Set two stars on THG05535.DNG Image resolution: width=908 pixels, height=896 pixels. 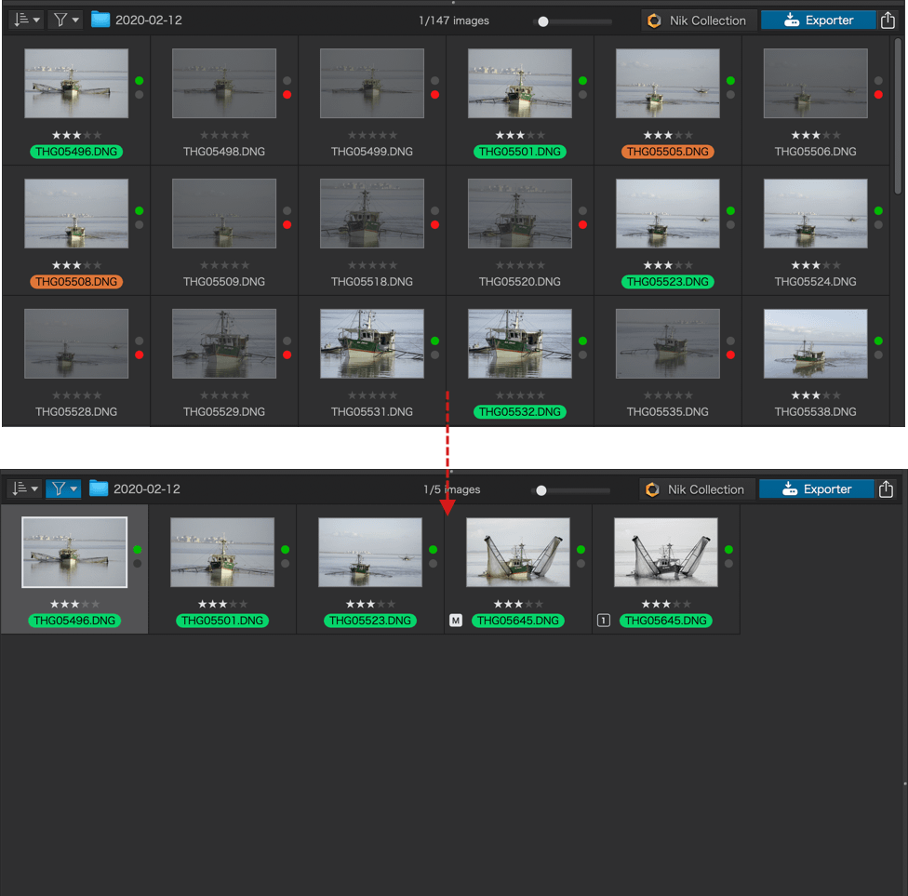click(x=658, y=395)
